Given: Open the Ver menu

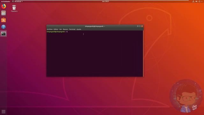Looking at the screenshot, I should [61, 29].
